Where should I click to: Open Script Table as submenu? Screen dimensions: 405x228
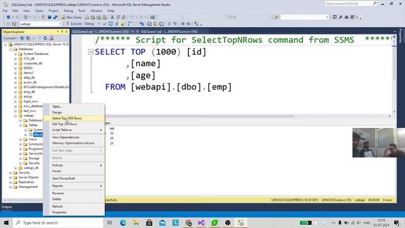tap(74, 130)
